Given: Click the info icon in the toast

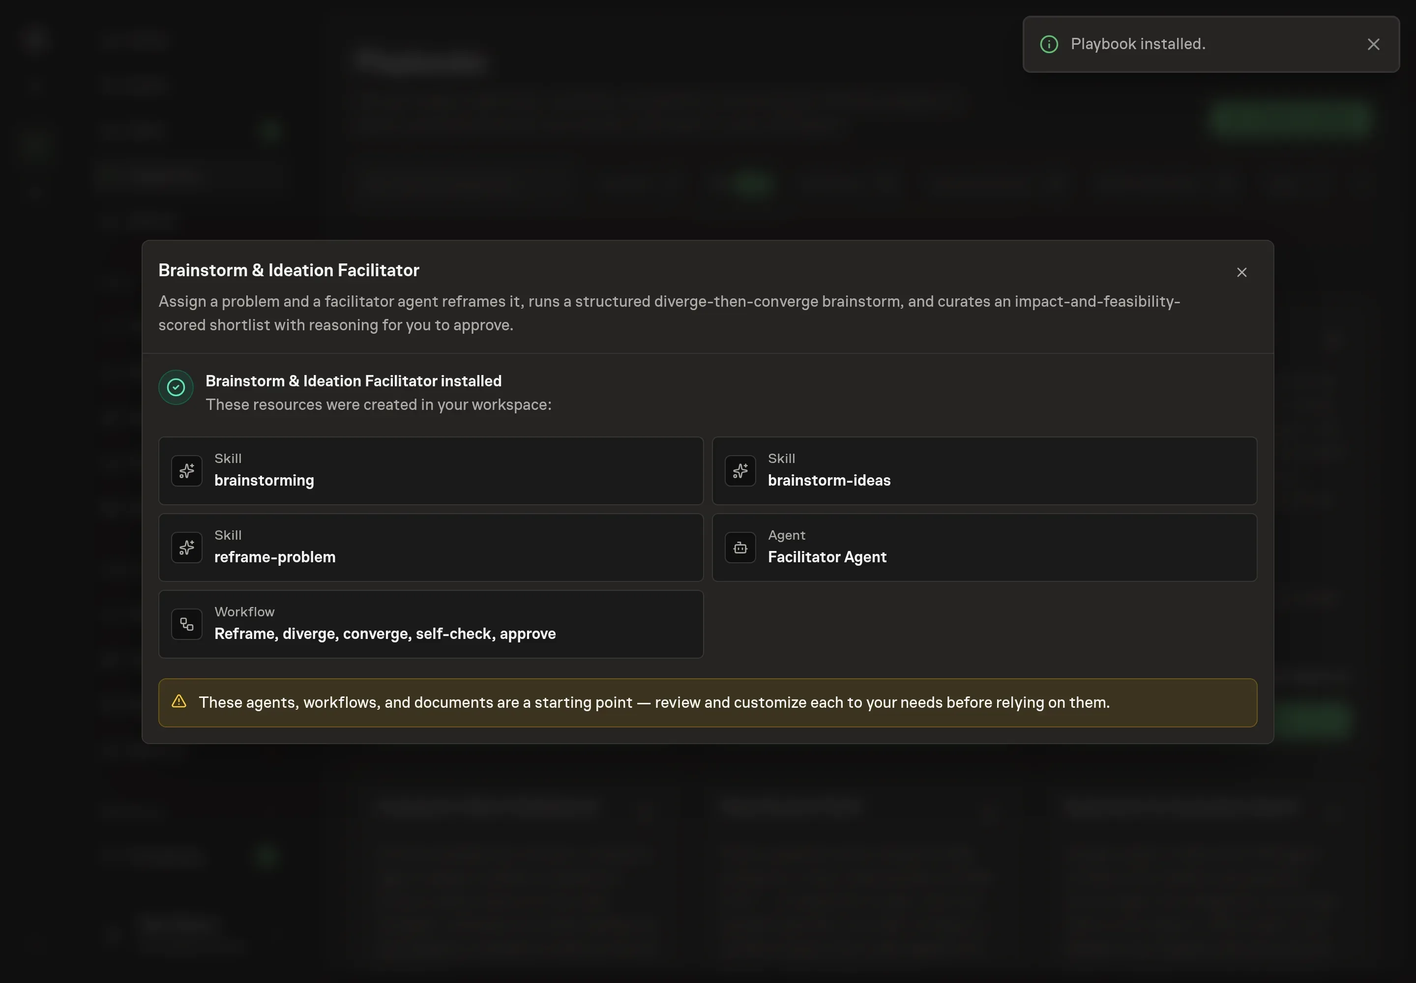Looking at the screenshot, I should (x=1049, y=44).
